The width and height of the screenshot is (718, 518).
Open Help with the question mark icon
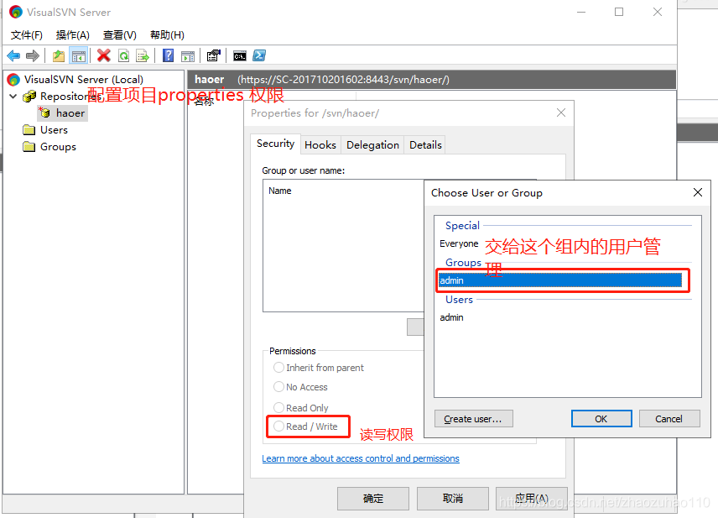coord(168,56)
